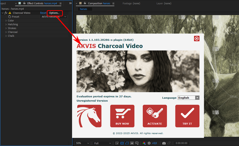Select the horses composition flowchart tab
Image resolution: width=239 pixels, height=146 pixels.
(x=85, y=9)
